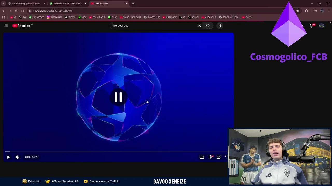Image resolution: width=332 pixels, height=186 pixels.
Task: Open PRODE MUNDIAL bookmark
Action: [229, 17]
